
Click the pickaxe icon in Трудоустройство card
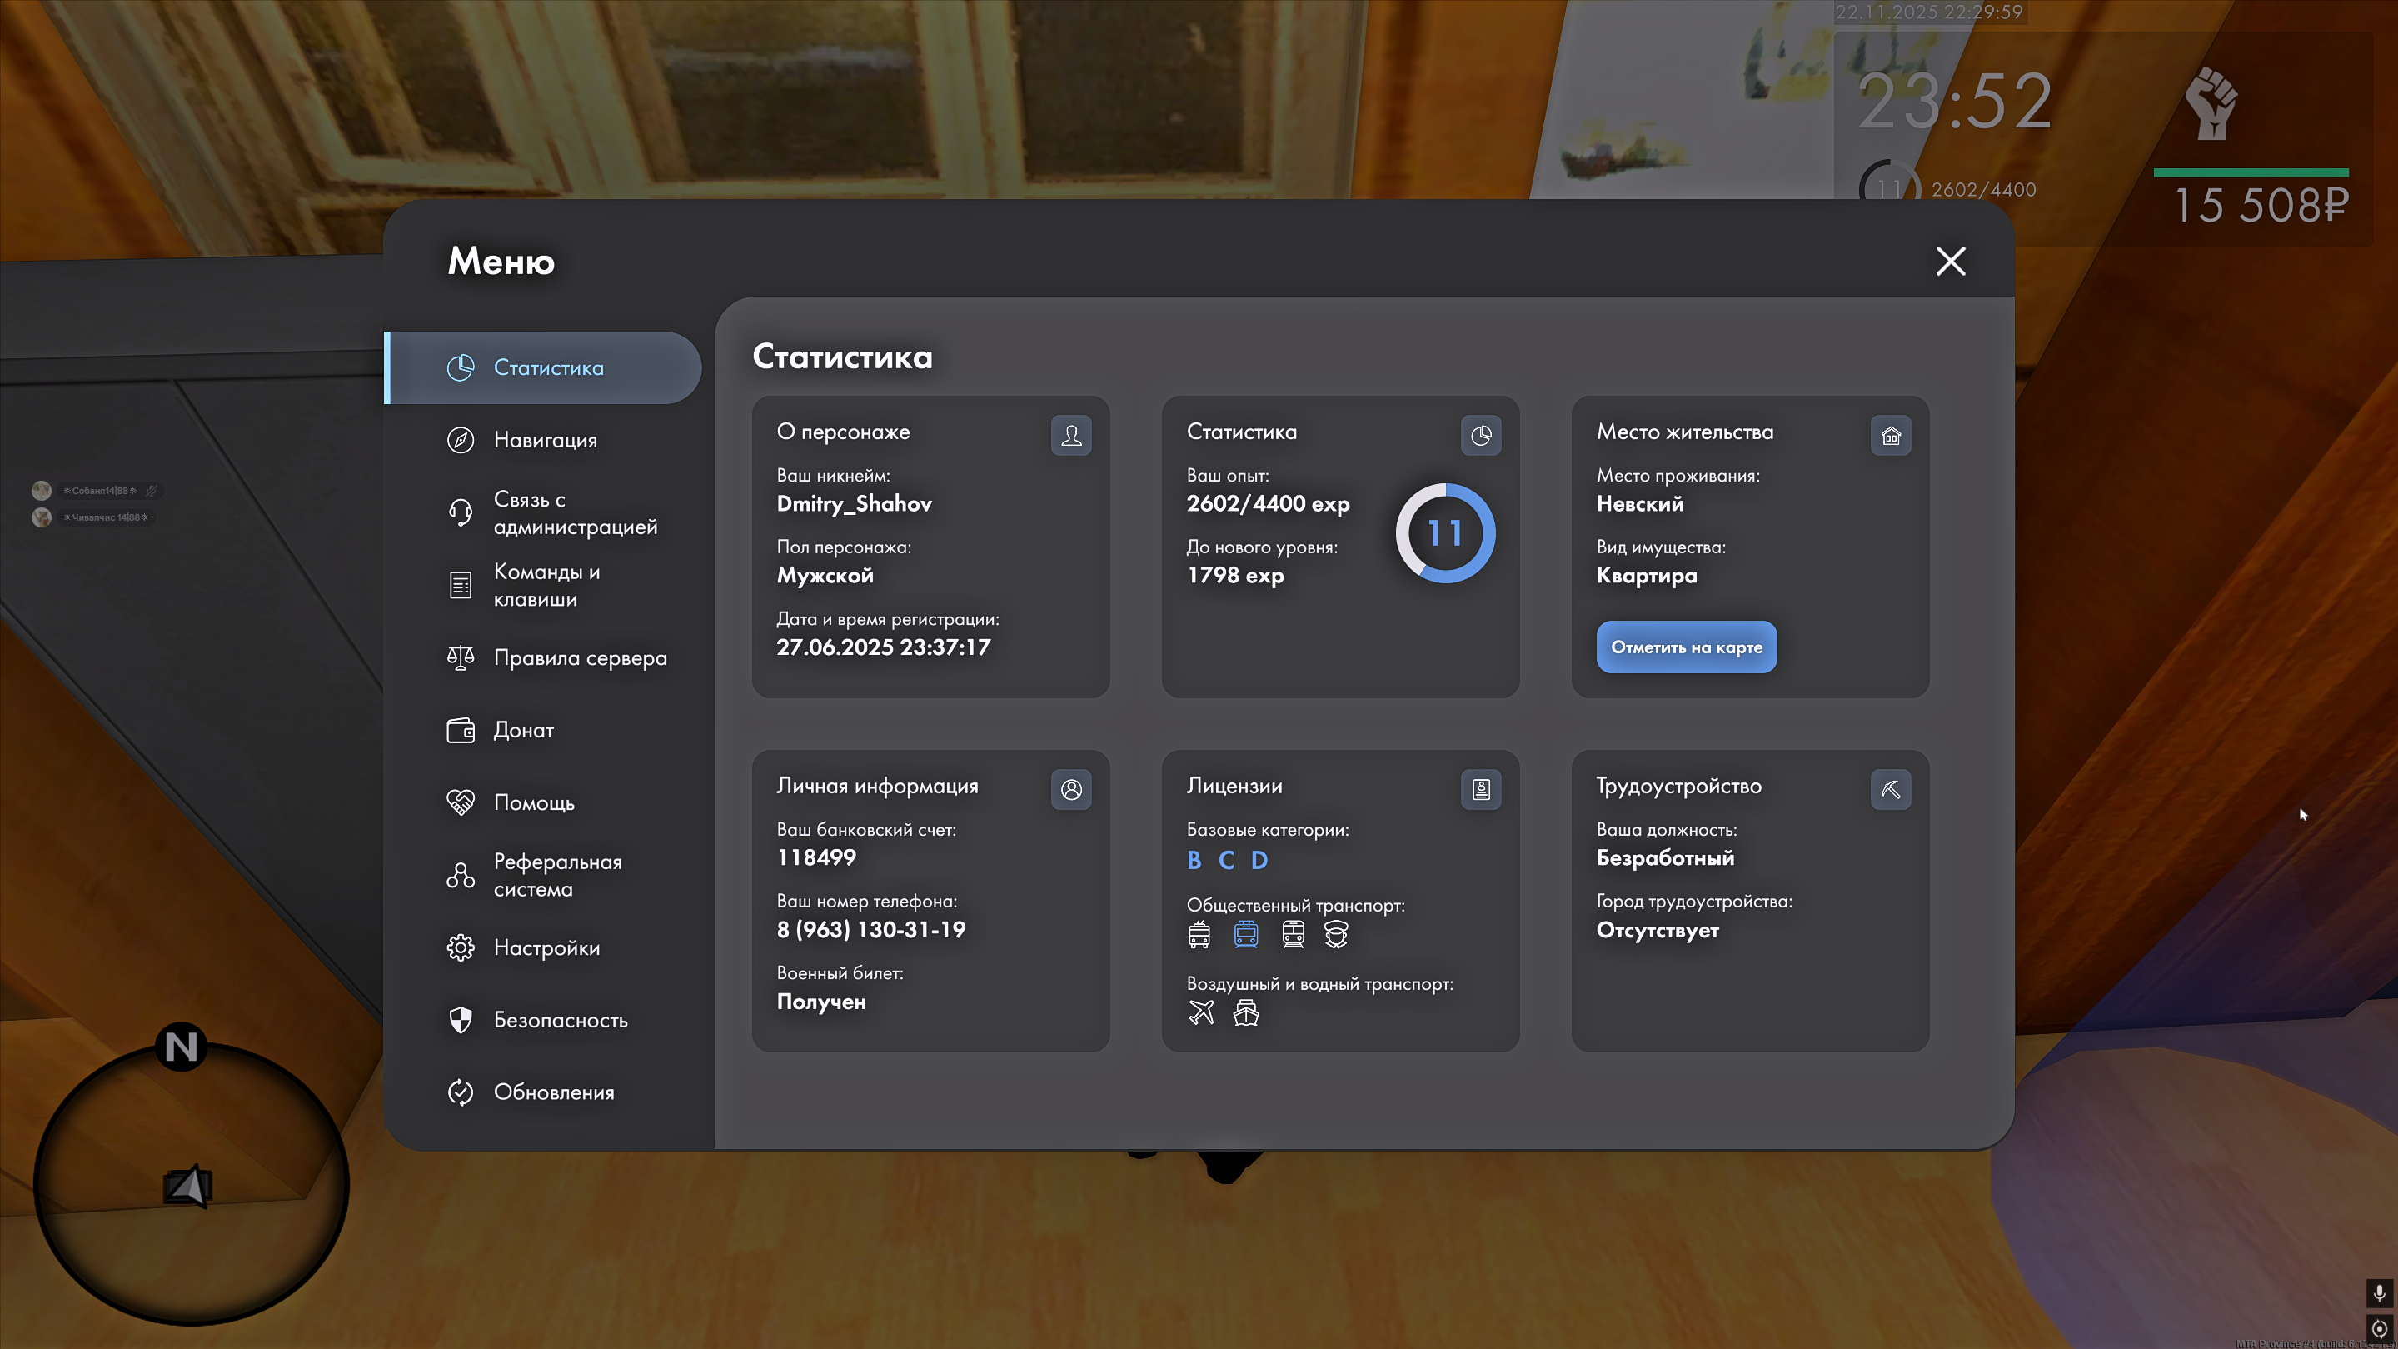[1890, 789]
